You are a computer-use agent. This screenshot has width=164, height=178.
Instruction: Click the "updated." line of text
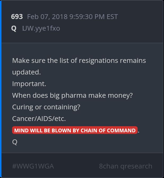tap(26, 72)
